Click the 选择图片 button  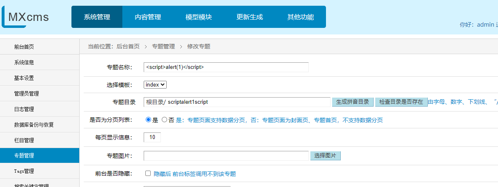coord(325,156)
